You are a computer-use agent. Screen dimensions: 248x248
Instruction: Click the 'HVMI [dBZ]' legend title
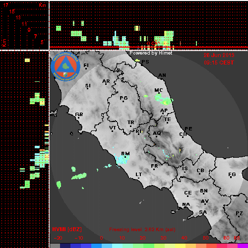pos(67,229)
